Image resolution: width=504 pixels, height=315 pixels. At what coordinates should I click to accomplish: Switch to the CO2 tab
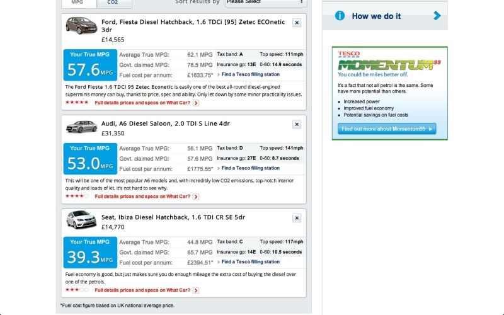point(113,3)
